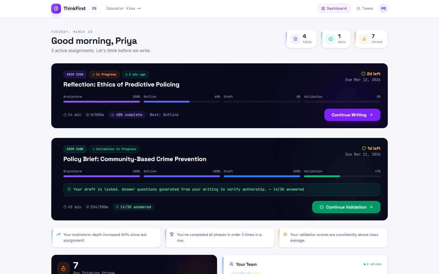The image size is (439, 274).
Task: Click the star icon on validation scores insight
Action: tap(285, 234)
